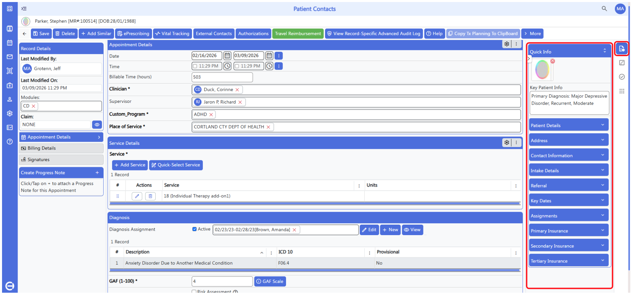Click the Travel Reimbursement button
632x295 pixels.
tap(298, 33)
